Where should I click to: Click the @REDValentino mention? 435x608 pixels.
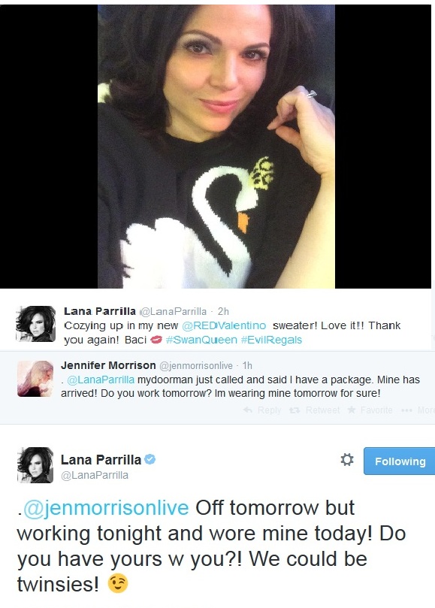point(224,325)
